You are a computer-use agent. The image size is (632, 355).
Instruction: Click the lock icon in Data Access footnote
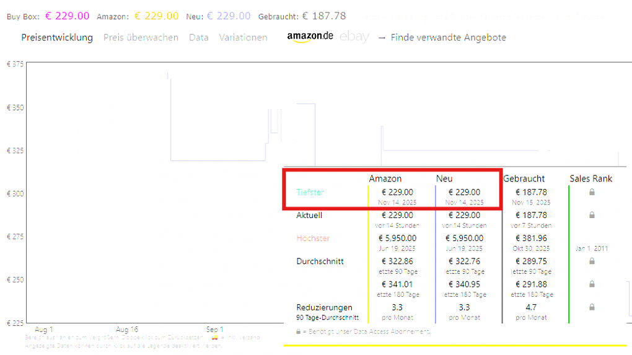(x=298, y=331)
